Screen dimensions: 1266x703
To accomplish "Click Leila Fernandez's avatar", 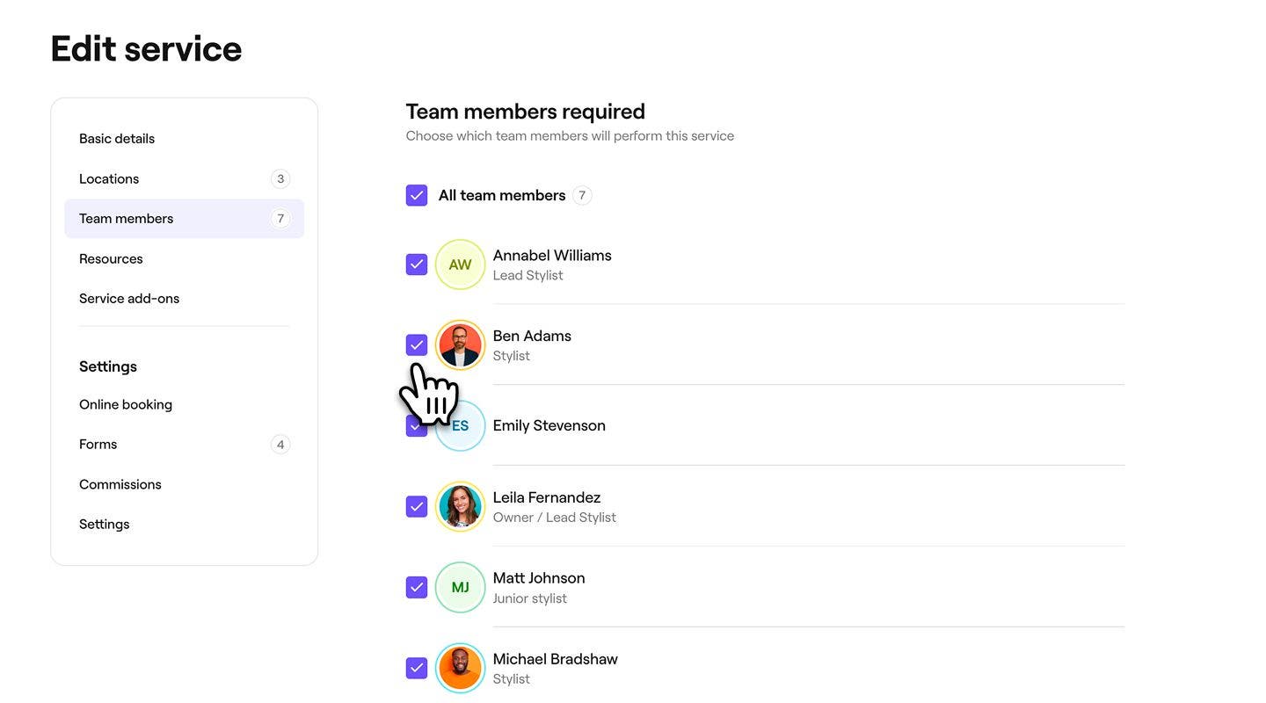I will click(x=460, y=505).
